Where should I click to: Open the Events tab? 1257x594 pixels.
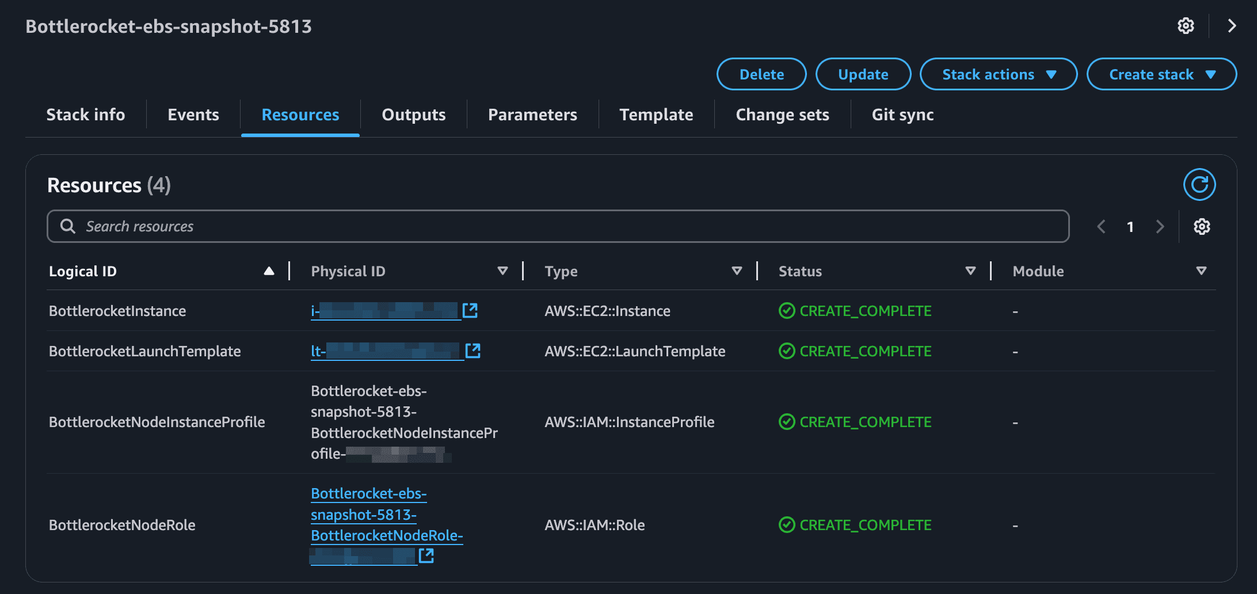click(193, 115)
